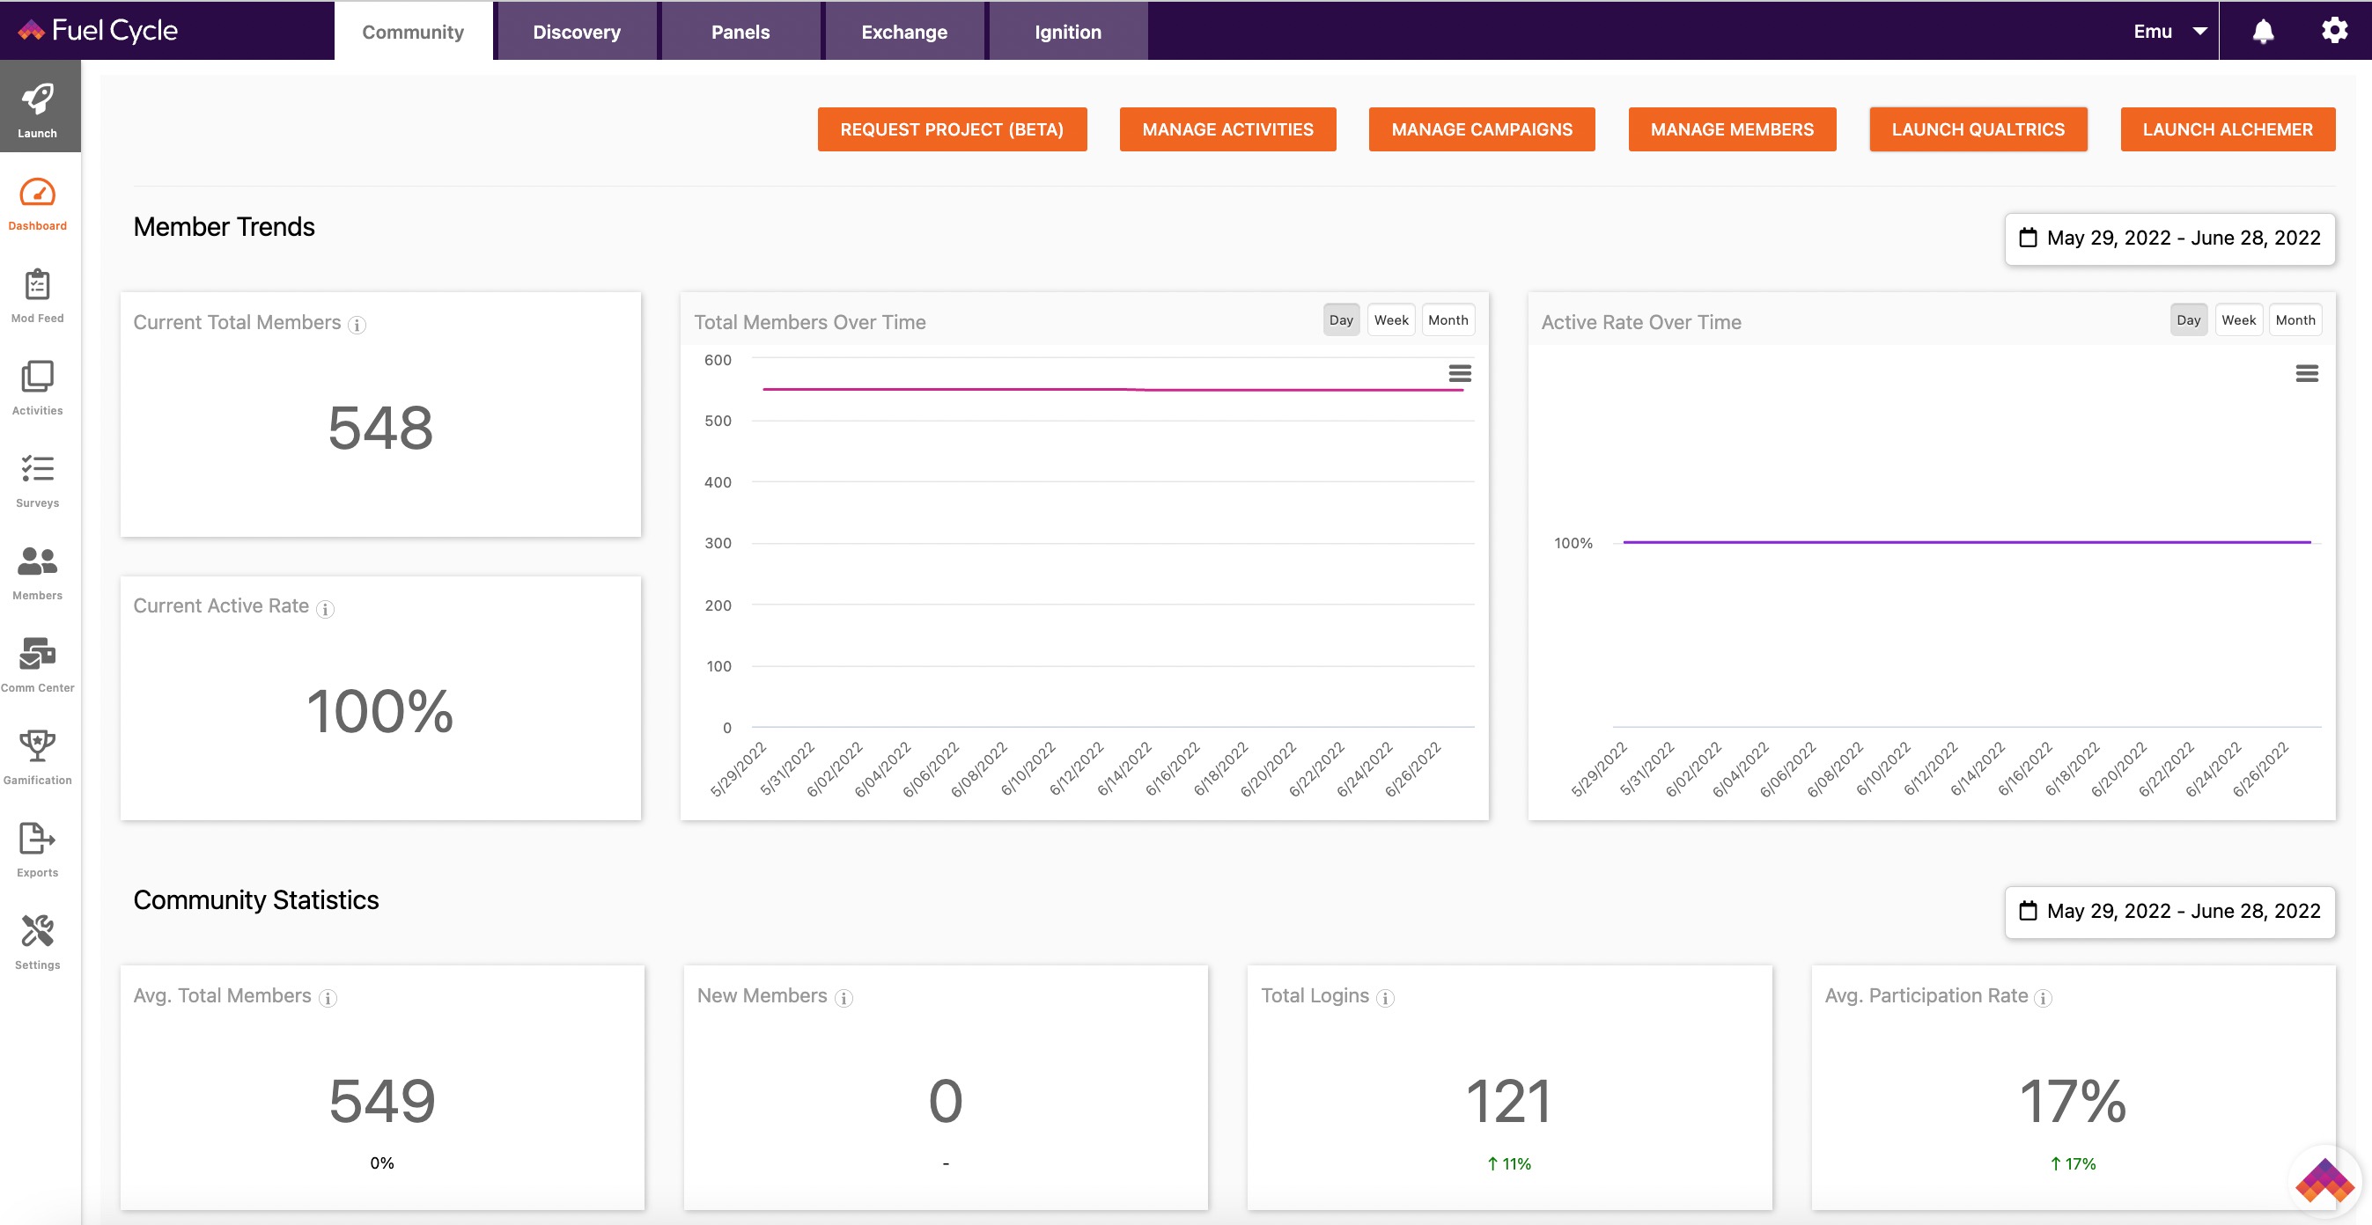The image size is (2372, 1225).
Task: Click the purple Active Rate line
Action: coord(1967,542)
